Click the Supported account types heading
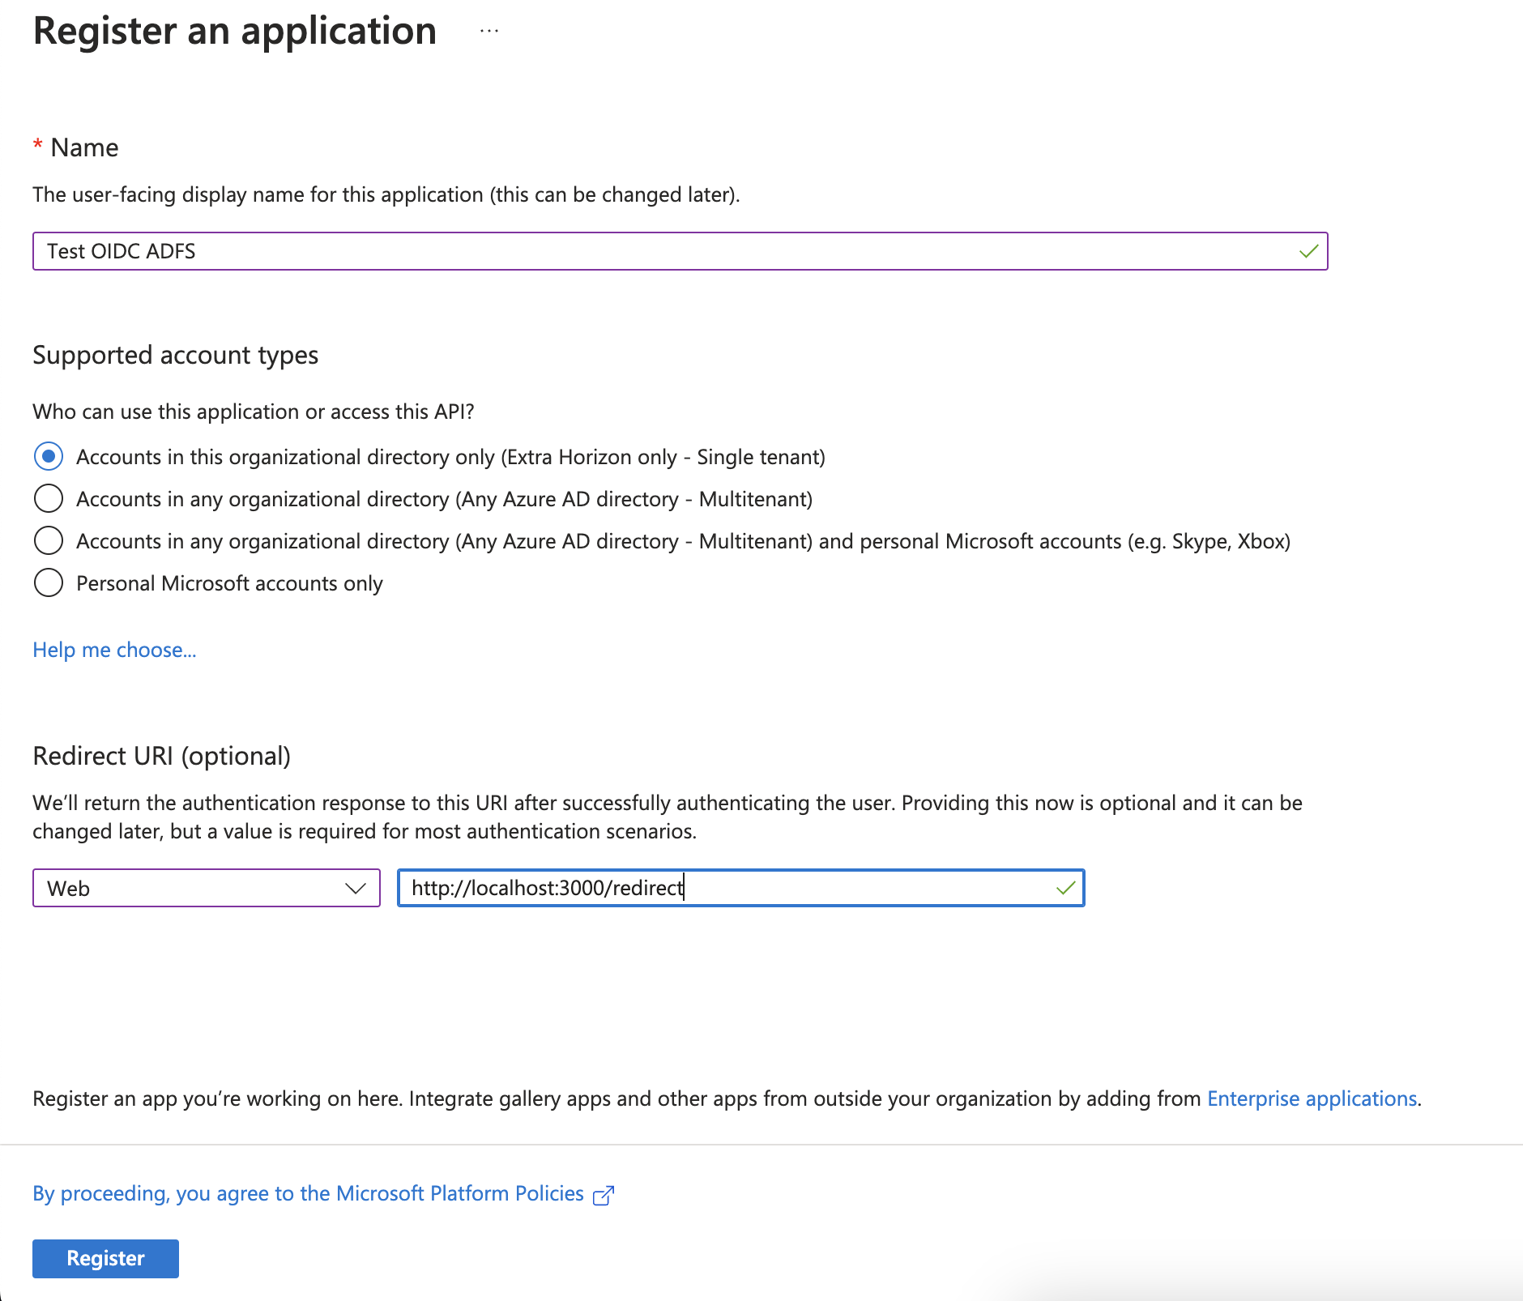Viewport: 1523px width, 1301px height. [x=175, y=355]
